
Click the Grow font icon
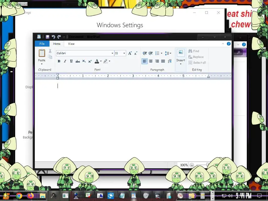130,53
